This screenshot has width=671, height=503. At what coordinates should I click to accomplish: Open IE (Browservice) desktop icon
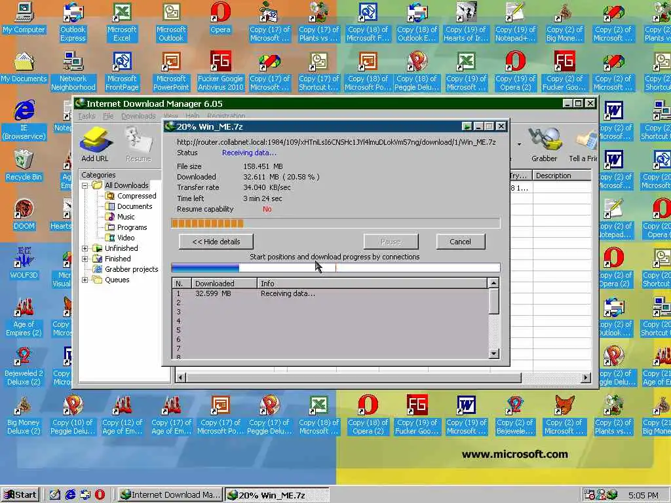[24, 121]
